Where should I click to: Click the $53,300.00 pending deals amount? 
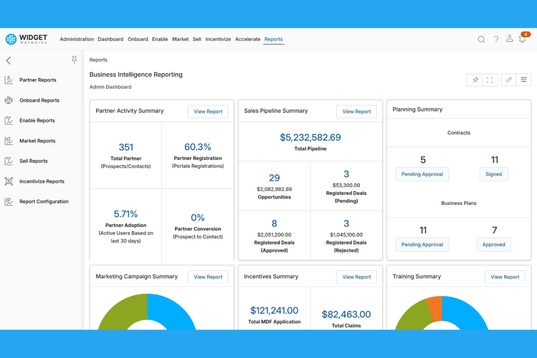click(346, 185)
